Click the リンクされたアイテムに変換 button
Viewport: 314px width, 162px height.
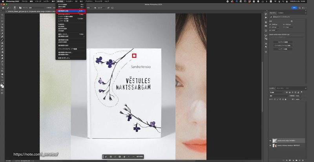click(283, 45)
